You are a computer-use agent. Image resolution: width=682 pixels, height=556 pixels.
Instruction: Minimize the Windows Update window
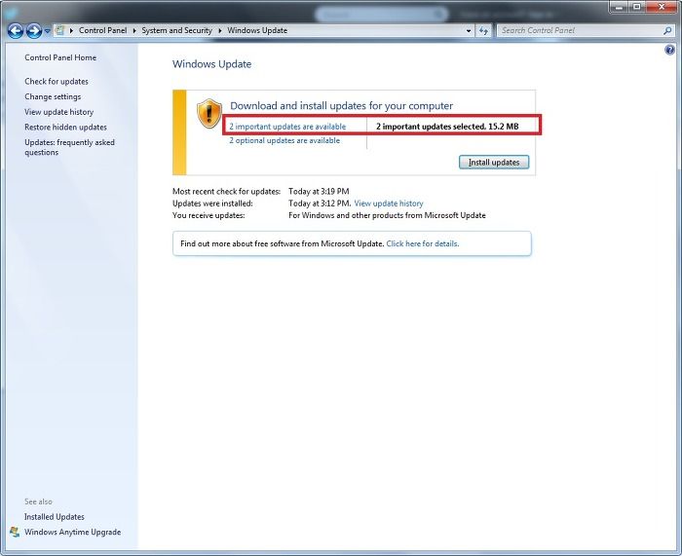[x=619, y=7]
